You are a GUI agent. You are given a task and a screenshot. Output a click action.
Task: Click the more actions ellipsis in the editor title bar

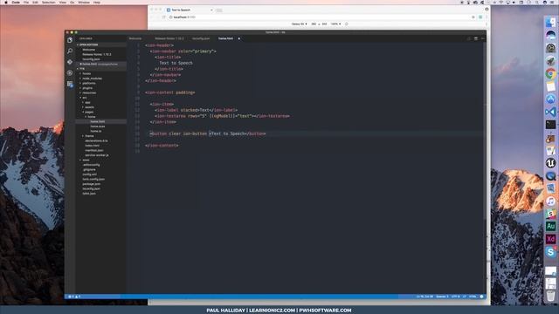483,38
